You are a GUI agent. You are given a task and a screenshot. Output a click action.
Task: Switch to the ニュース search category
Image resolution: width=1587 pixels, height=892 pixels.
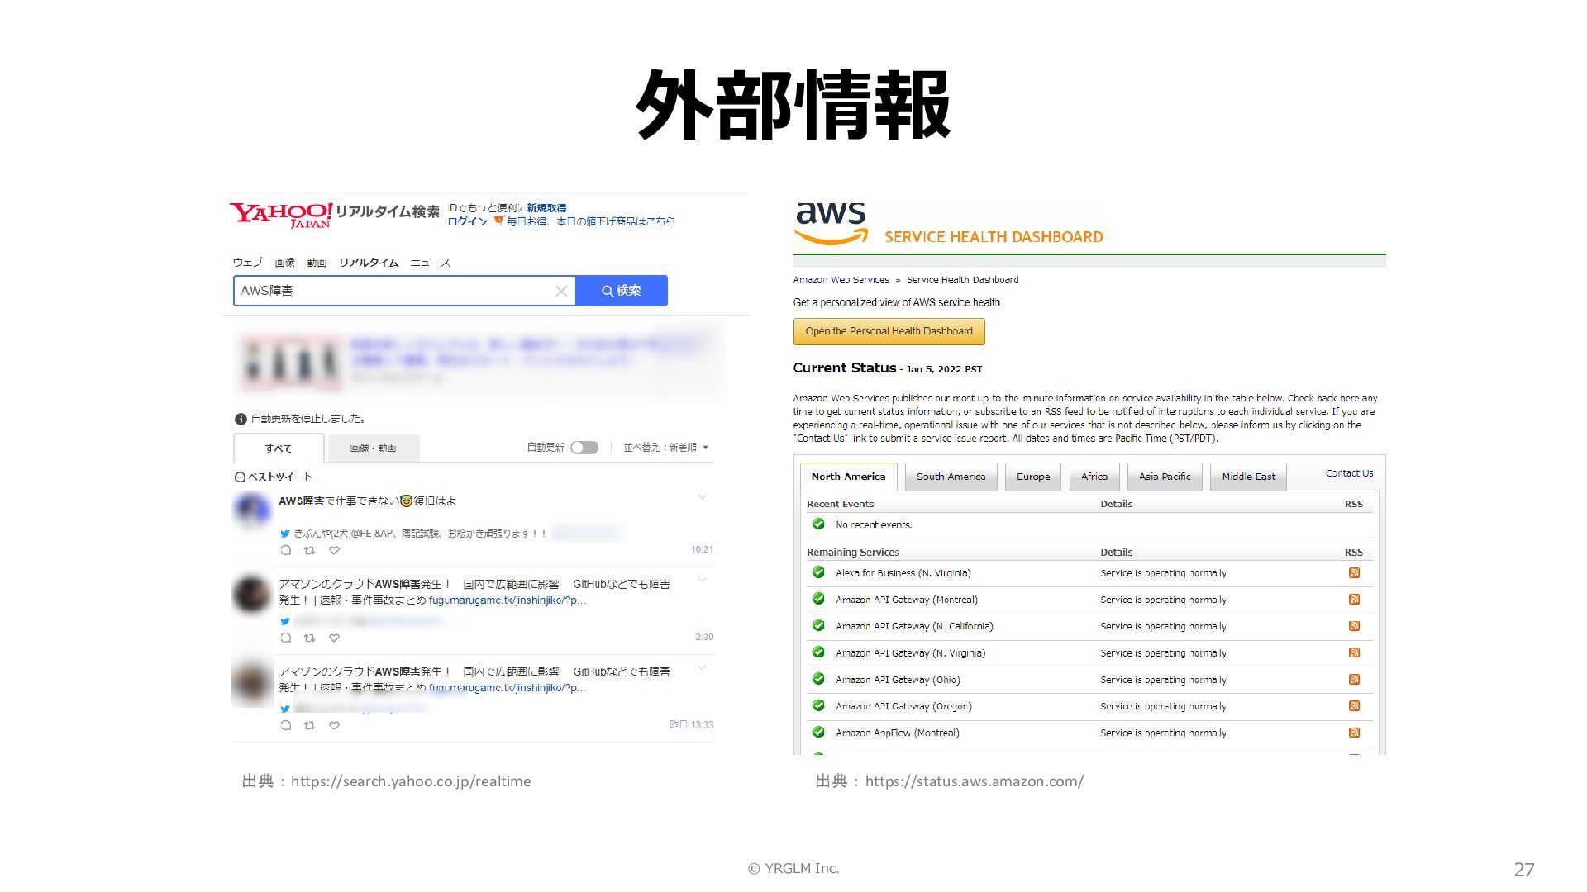coord(431,263)
